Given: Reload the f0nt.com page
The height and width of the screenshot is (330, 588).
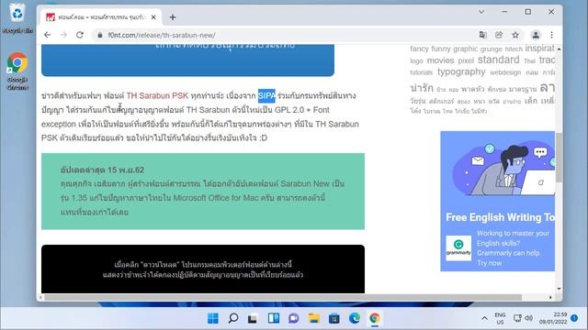Looking at the screenshot, I should click(x=80, y=35).
